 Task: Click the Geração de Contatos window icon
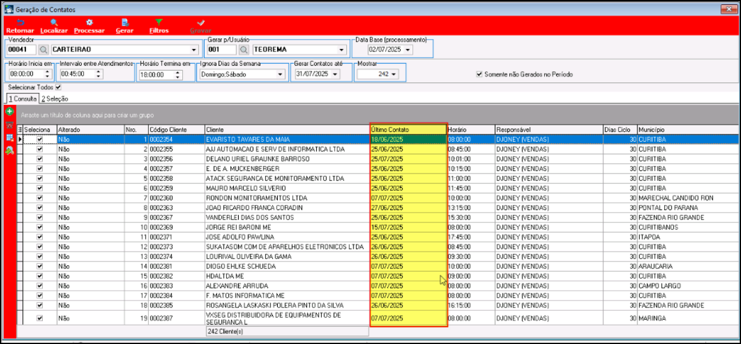click(x=9, y=9)
